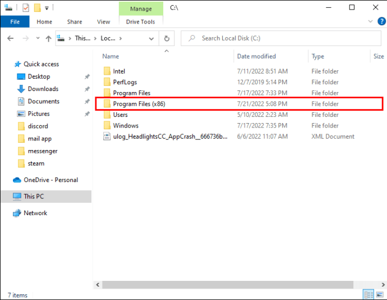Select the ulog_HeadlightsCC_AppCrash XML file
The image size is (387, 300).
170,137
